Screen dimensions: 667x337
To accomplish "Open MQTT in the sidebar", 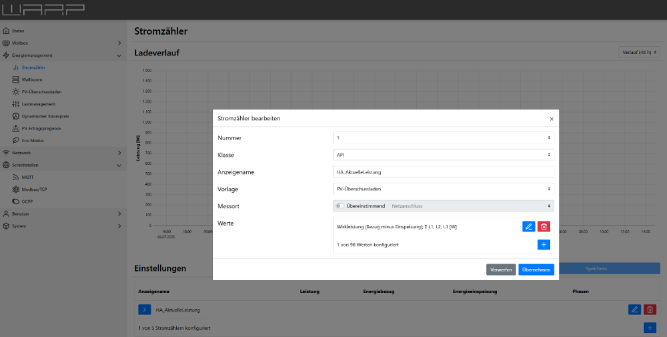I will [28, 178].
